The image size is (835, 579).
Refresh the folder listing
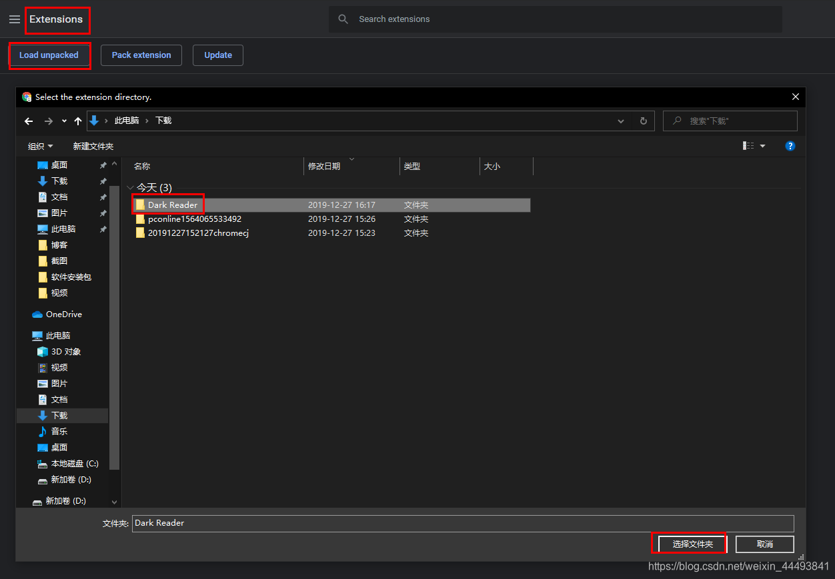643,121
